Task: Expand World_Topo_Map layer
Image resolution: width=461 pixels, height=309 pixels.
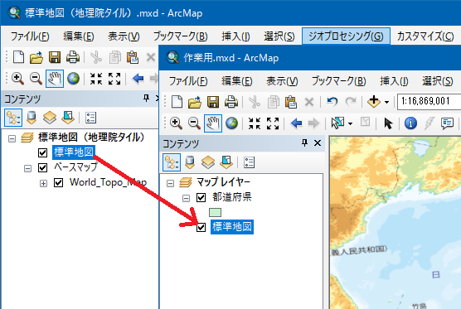Action: click(43, 184)
